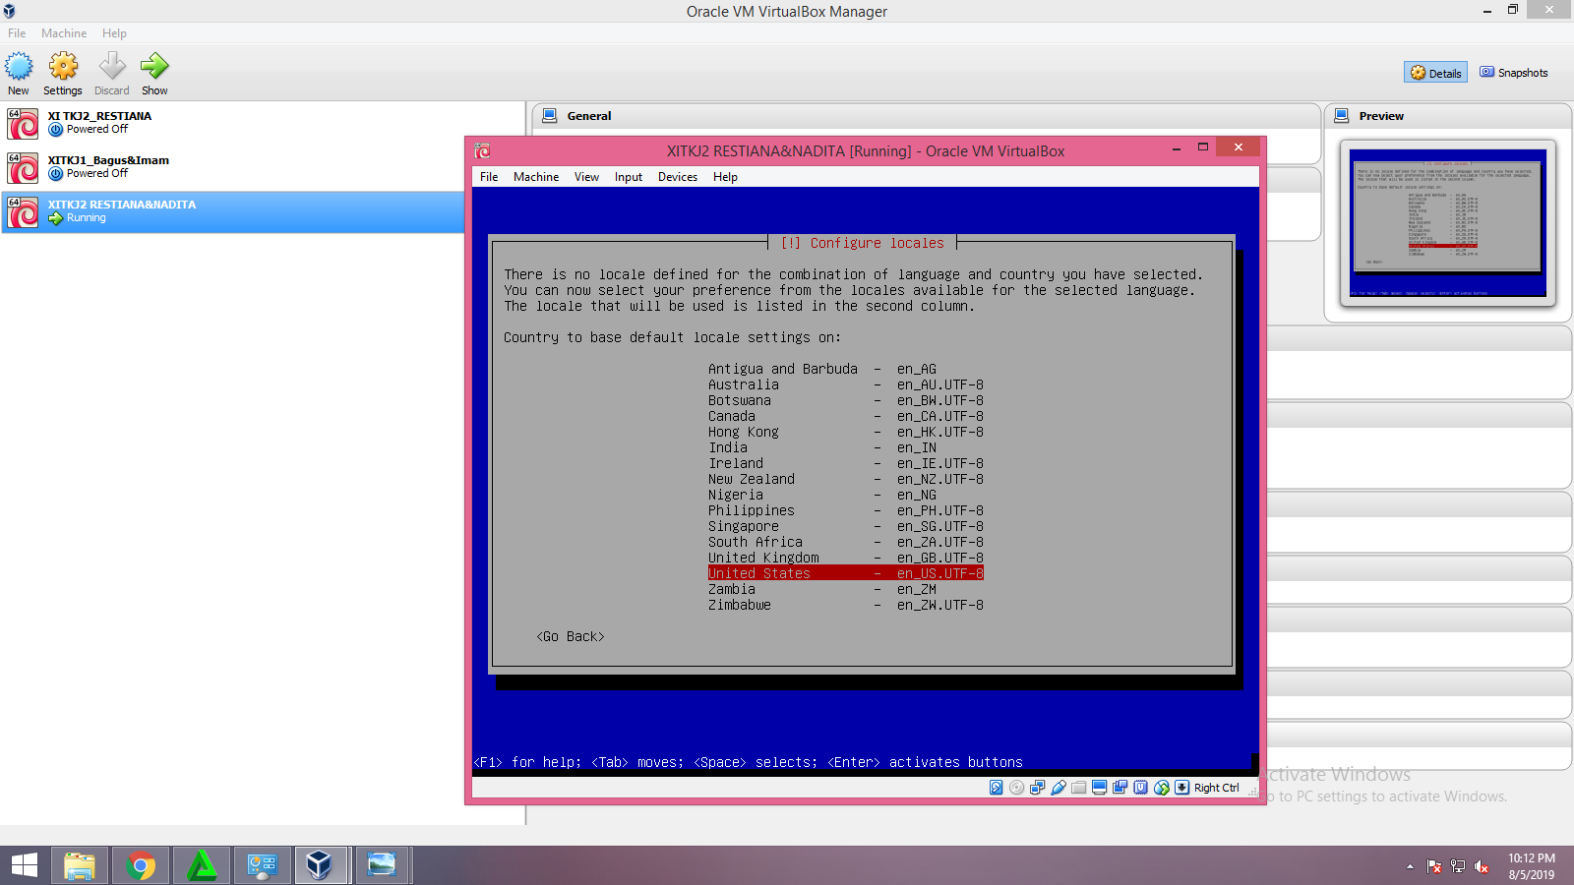Click the mouse integration status icon
This screenshot has width=1574, height=885.
pos(1162,788)
